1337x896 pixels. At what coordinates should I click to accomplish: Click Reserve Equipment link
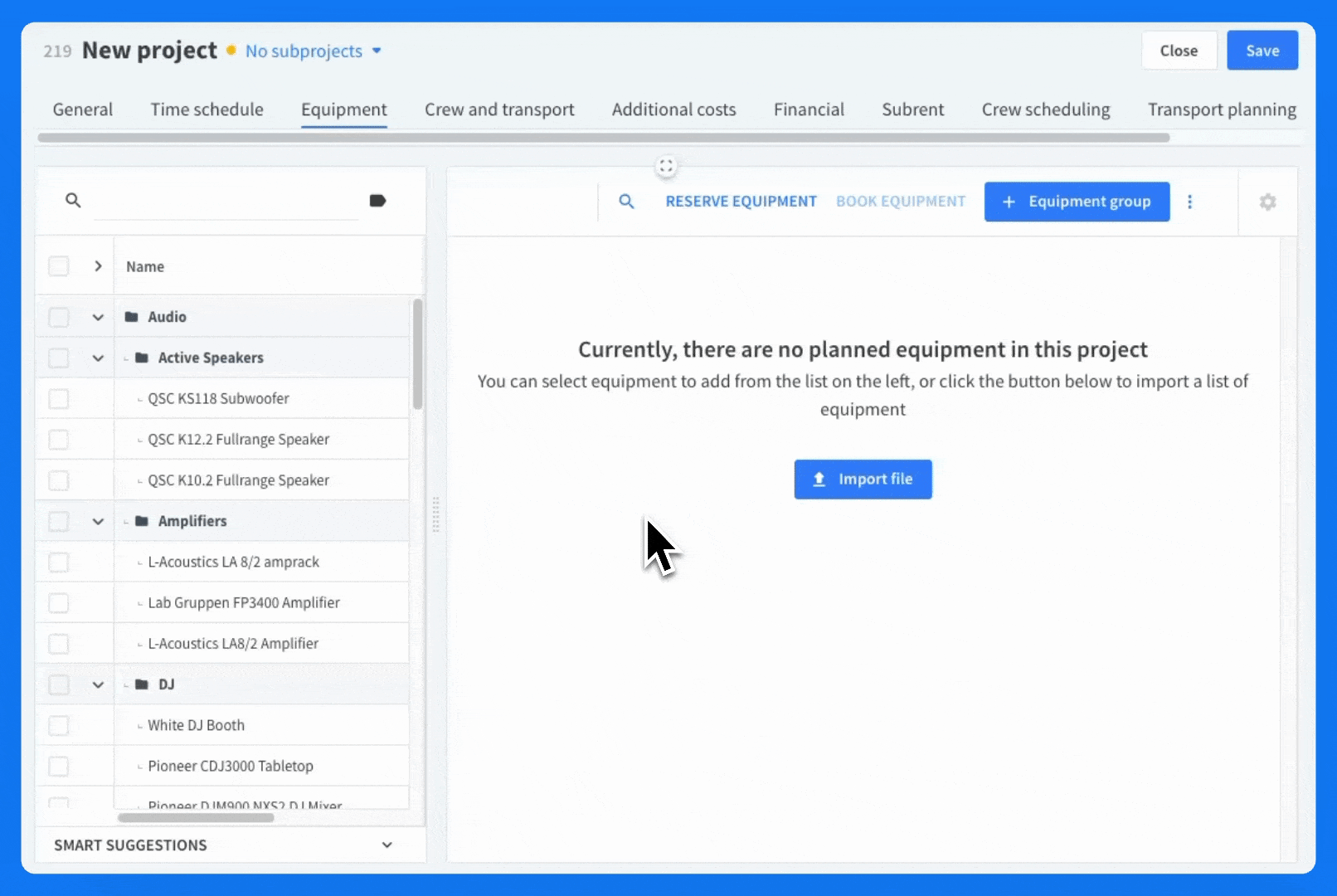point(741,202)
